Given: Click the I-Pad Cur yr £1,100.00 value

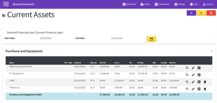Looking at the screenshot, I should tap(119, 81).
